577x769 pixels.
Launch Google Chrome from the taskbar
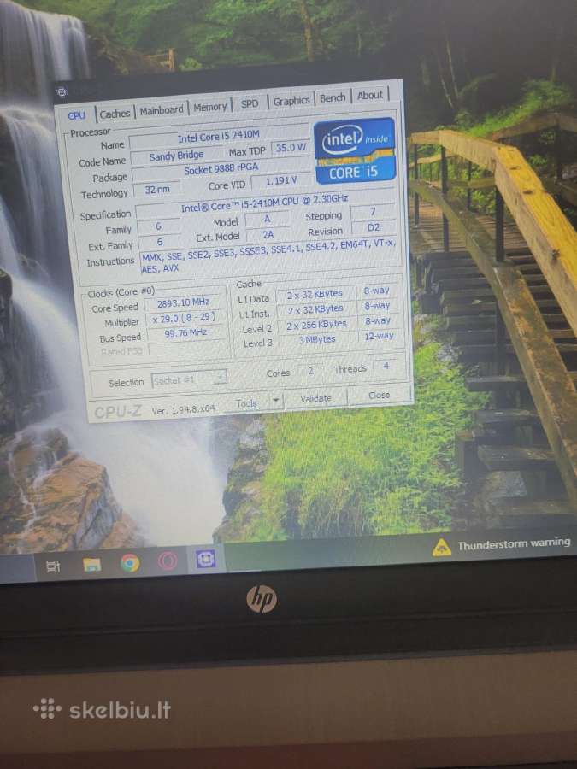[130, 563]
